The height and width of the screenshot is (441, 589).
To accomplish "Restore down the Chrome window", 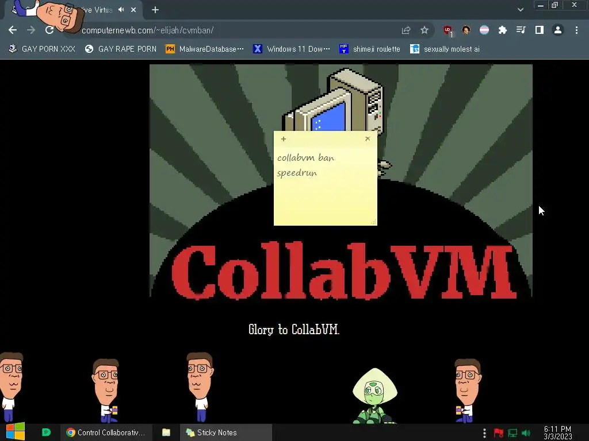I will point(555,5).
